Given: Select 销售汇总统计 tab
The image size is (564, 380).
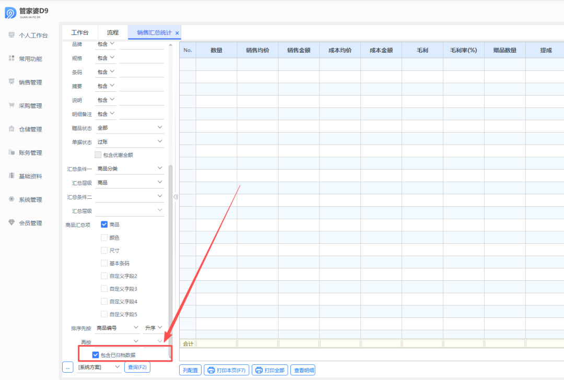Looking at the screenshot, I should (154, 32).
